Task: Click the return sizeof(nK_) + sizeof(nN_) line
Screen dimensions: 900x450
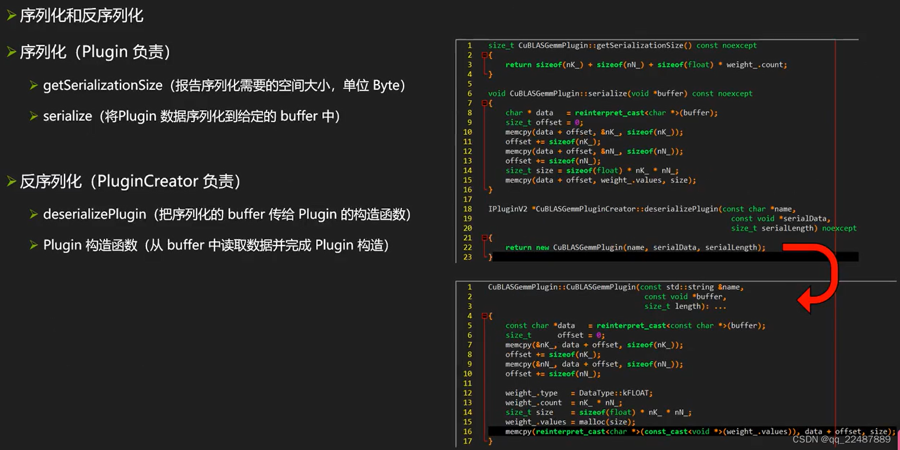Action: [x=646, y=65]
